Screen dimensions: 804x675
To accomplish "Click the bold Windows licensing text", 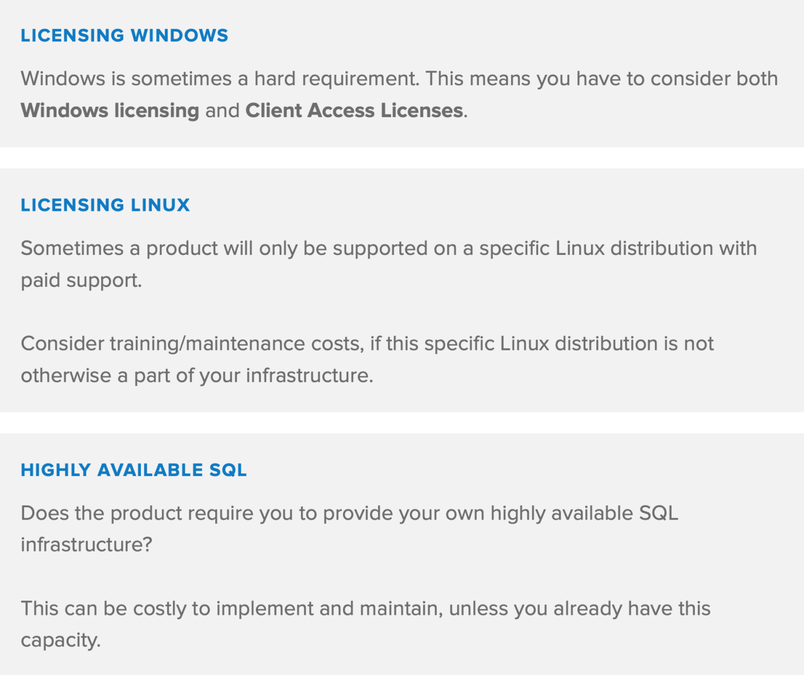I will [110, 110].
